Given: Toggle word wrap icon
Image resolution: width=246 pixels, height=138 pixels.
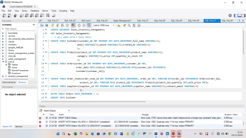Looking at the screenshot, I should [139, 25].
